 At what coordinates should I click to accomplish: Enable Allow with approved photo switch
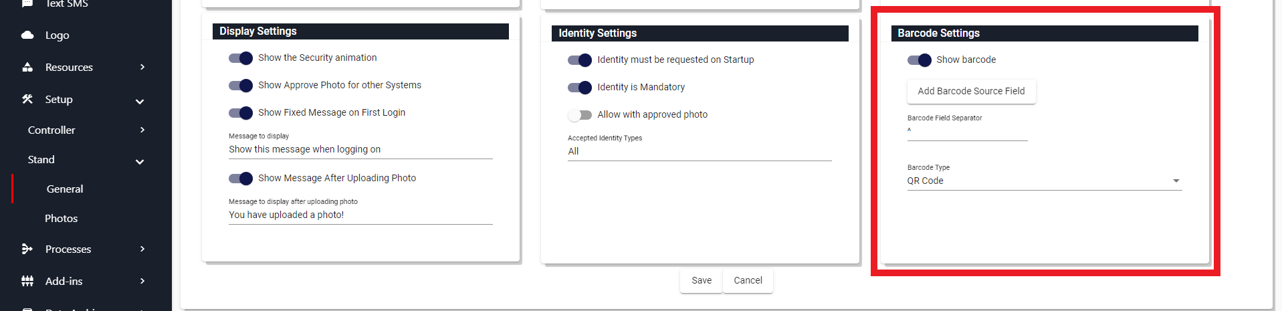[x=580, y=115]
